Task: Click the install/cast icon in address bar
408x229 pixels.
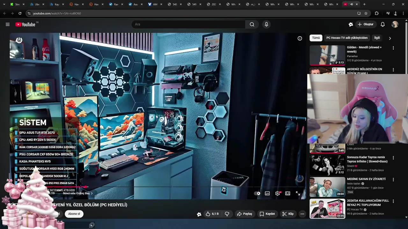Action: pyautogui.click(x=359, y=13)
